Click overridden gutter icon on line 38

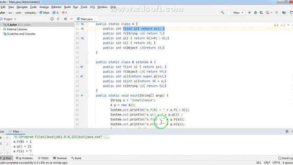click(82, 38)
